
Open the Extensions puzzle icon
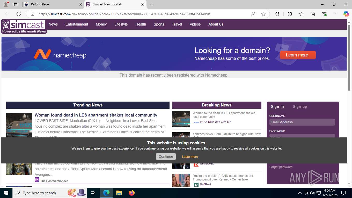[x=277, y=14]
